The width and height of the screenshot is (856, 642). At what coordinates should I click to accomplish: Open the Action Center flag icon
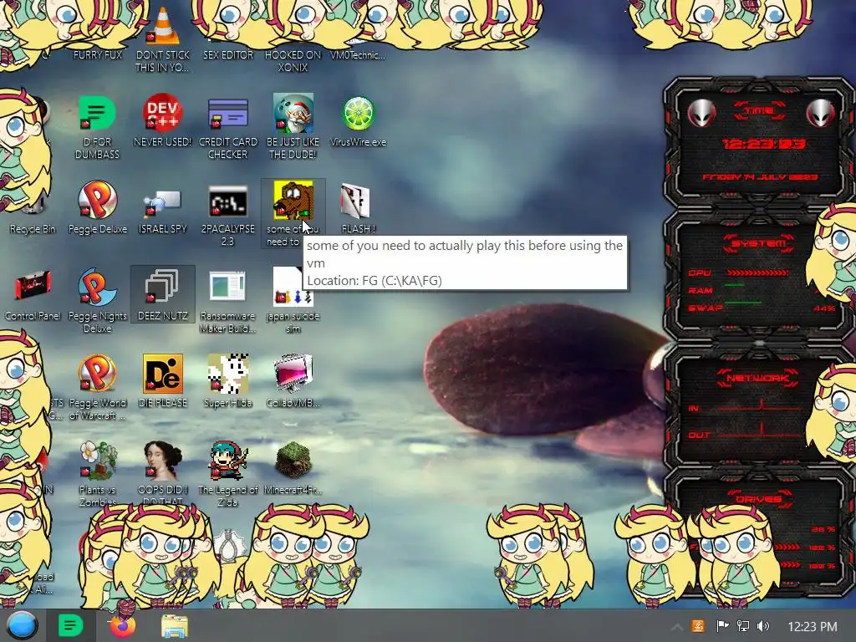(722, 626)
